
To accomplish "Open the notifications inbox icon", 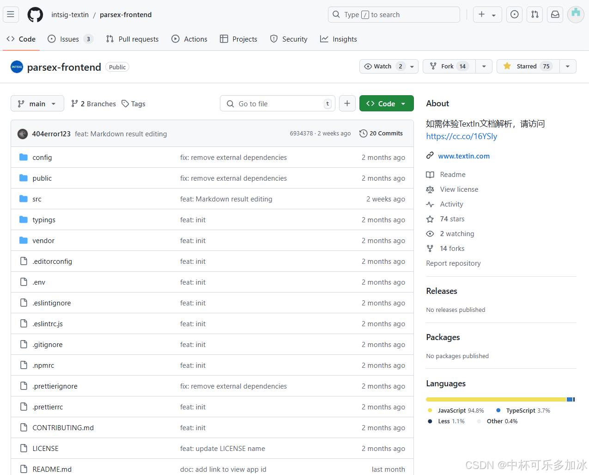I will [x=555, y=14].
